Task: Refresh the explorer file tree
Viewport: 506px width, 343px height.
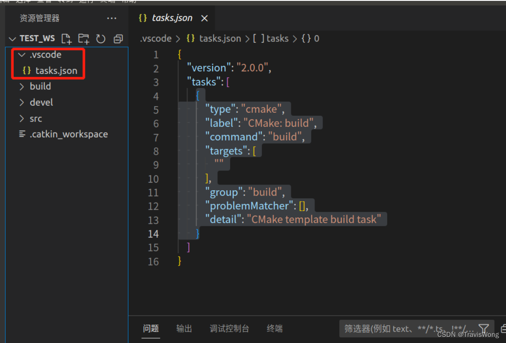Action: pos(101,39)
